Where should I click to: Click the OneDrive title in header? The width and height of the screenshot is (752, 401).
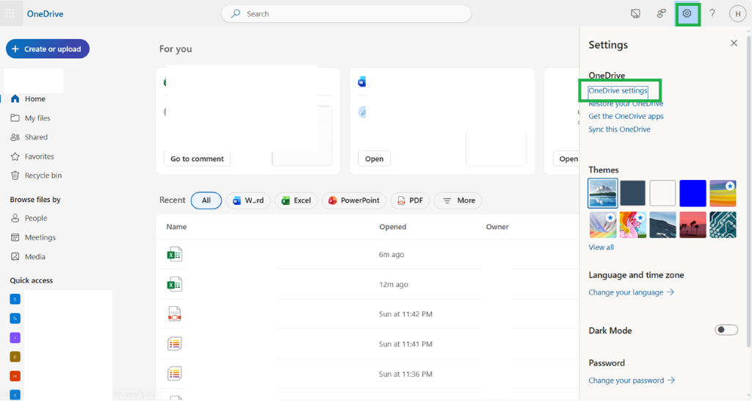(45, 14)
